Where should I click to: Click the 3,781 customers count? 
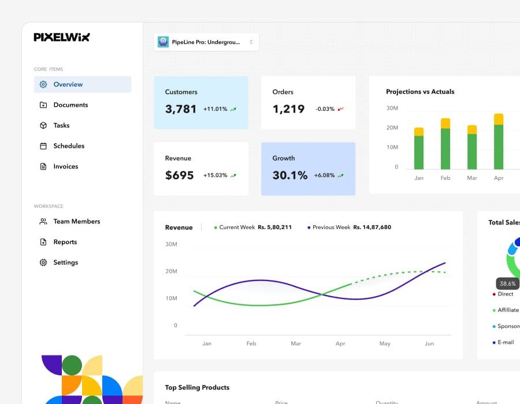(181, 109)
